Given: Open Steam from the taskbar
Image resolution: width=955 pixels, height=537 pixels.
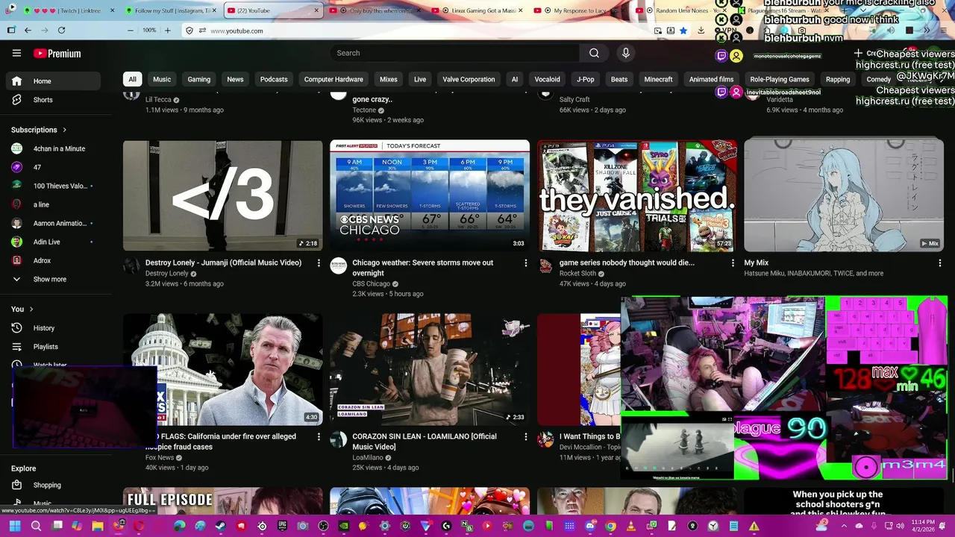Looking at the screenshot, I should point(220,526).
